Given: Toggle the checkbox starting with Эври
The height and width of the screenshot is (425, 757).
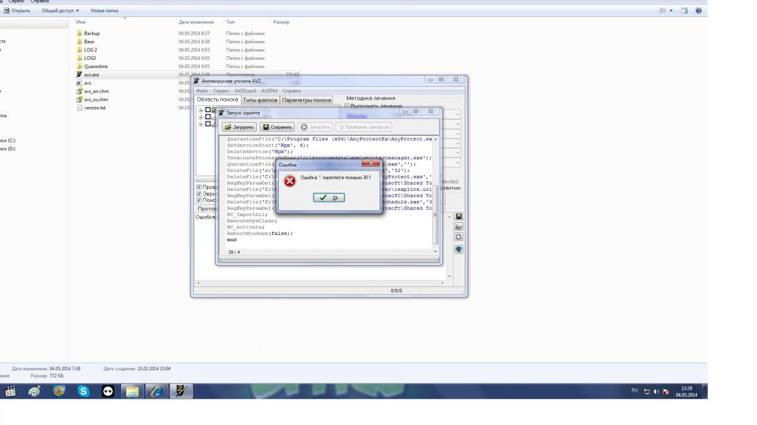Looking at the screenshot, I should [199, 194].
